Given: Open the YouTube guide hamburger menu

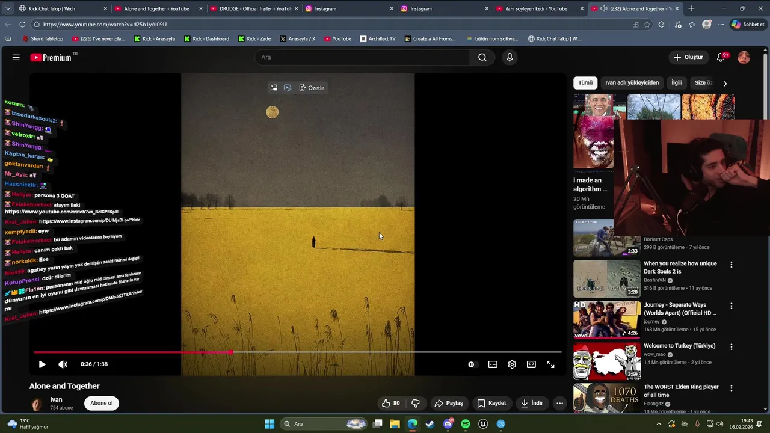Looking at the screenshot, I should coord(16,57).
